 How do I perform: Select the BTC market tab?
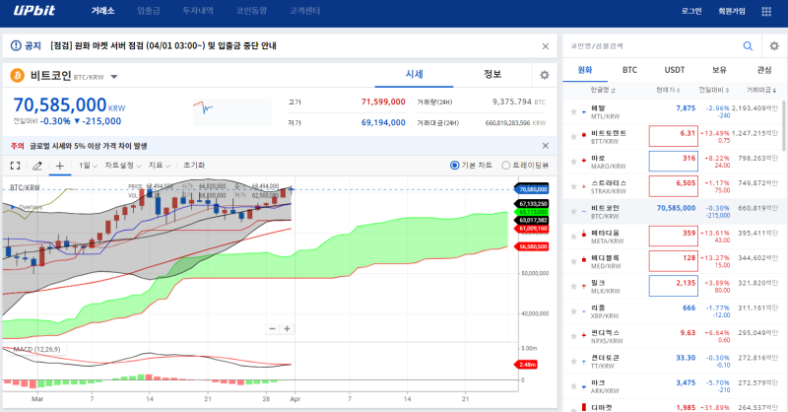click(x=629, y=70)
